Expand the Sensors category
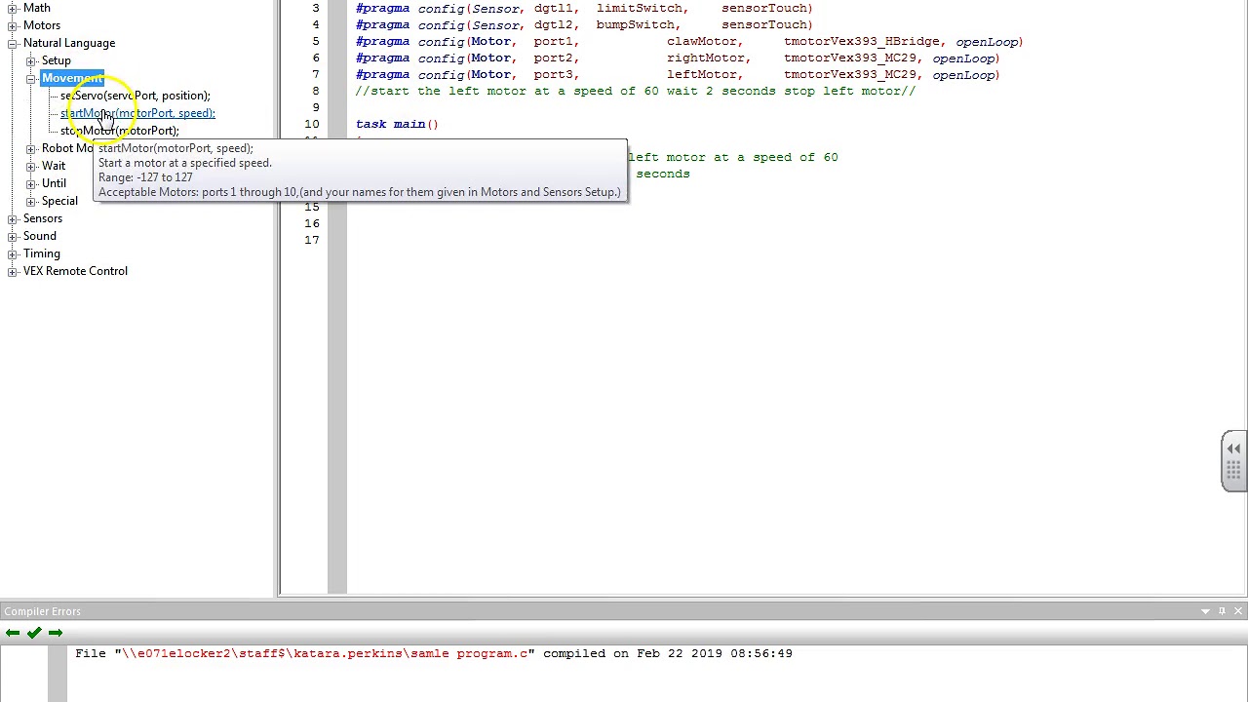This screenshot has width=1248, height=702. pyautogui.click(x=13, y=218)
